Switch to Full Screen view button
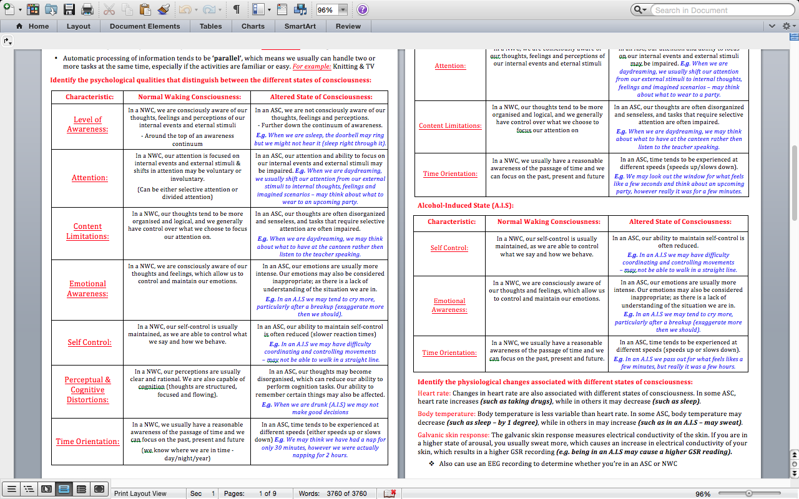The image size is (799, 499). (99, 489)
